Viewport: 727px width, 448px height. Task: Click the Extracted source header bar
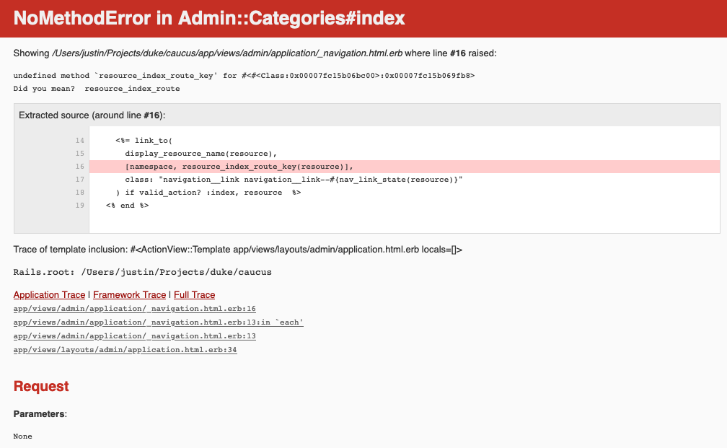point(366,115)
